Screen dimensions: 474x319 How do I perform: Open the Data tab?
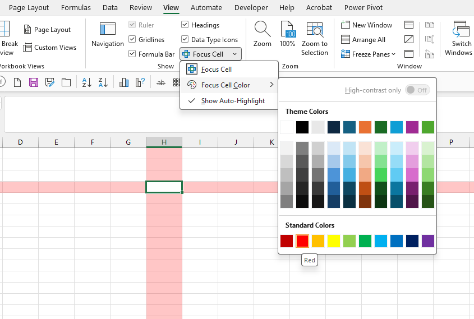(x=110, y=7)
